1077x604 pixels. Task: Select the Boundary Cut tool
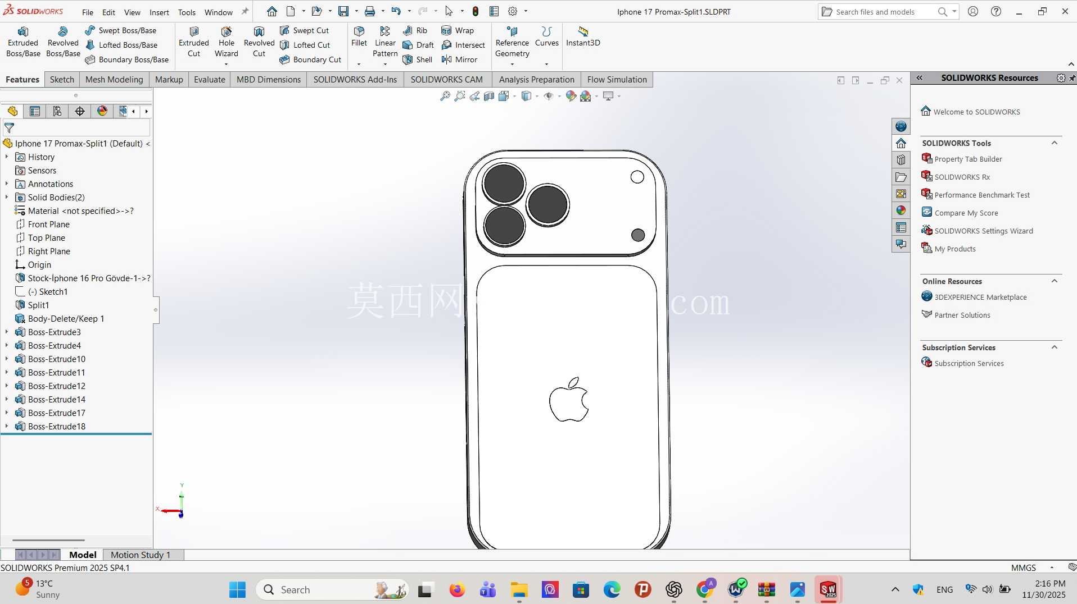coord(310,60)
